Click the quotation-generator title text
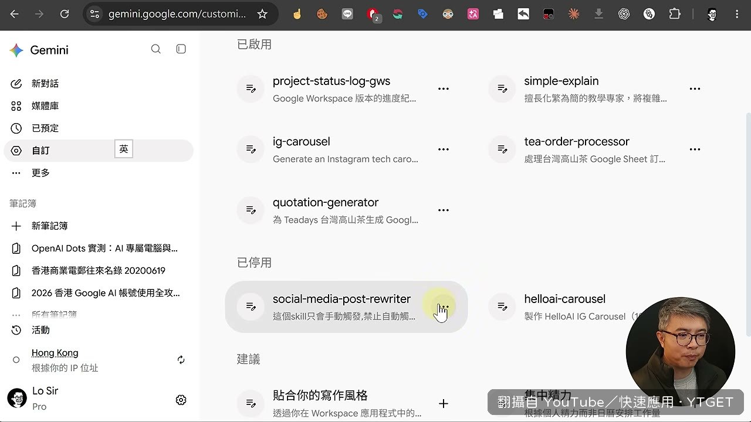 click(x=326, y=203)
